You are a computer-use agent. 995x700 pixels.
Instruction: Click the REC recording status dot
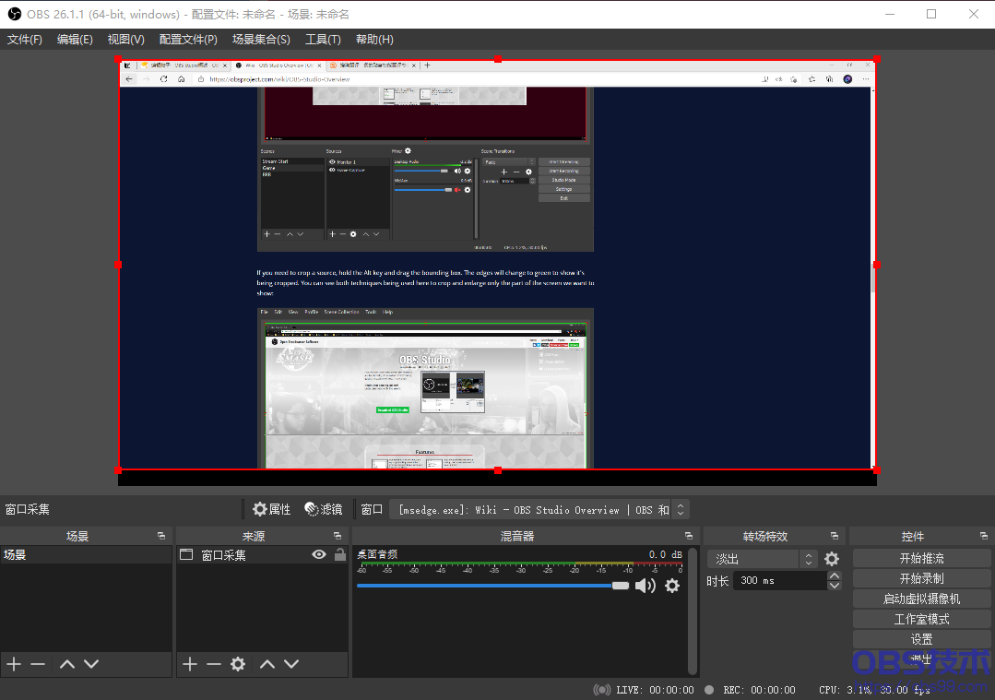pyautogui.click(x=709, y=690)
